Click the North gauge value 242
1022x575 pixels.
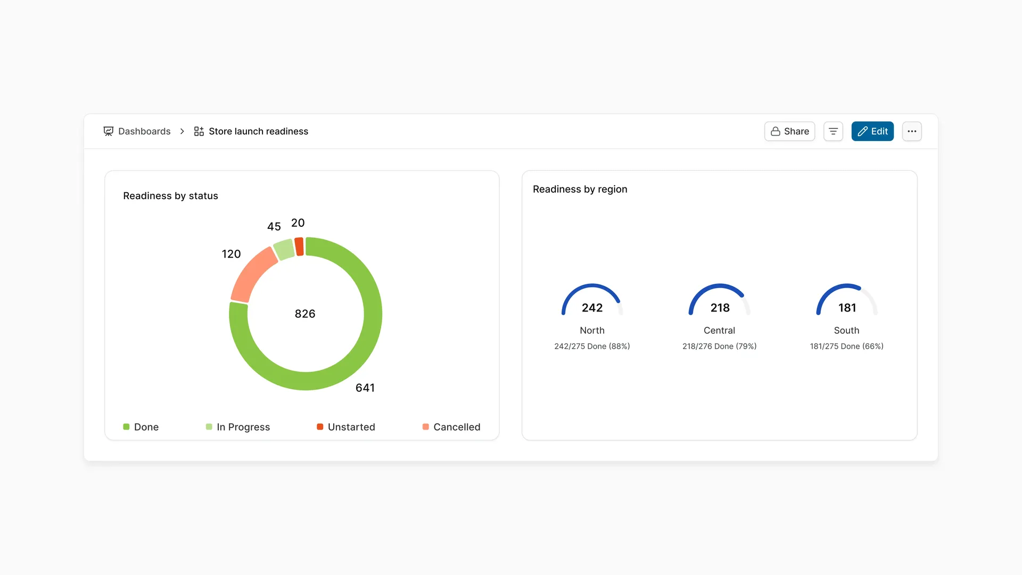point(592,308)
